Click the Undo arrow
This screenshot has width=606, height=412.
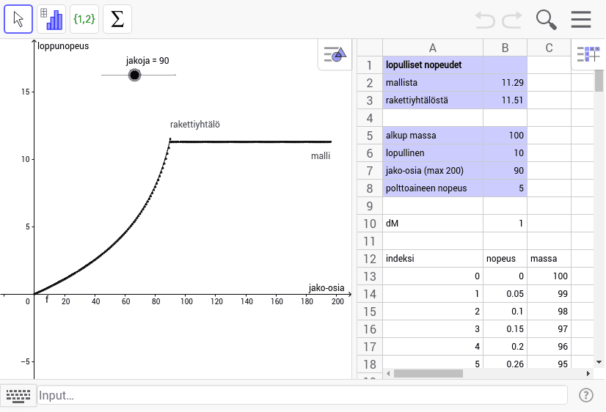tap(485, 19)
